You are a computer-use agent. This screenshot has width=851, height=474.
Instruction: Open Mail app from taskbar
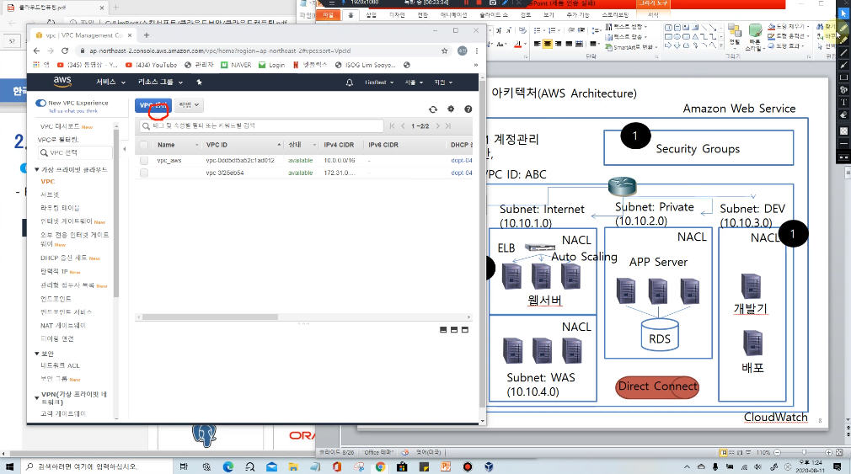(271, 466)
